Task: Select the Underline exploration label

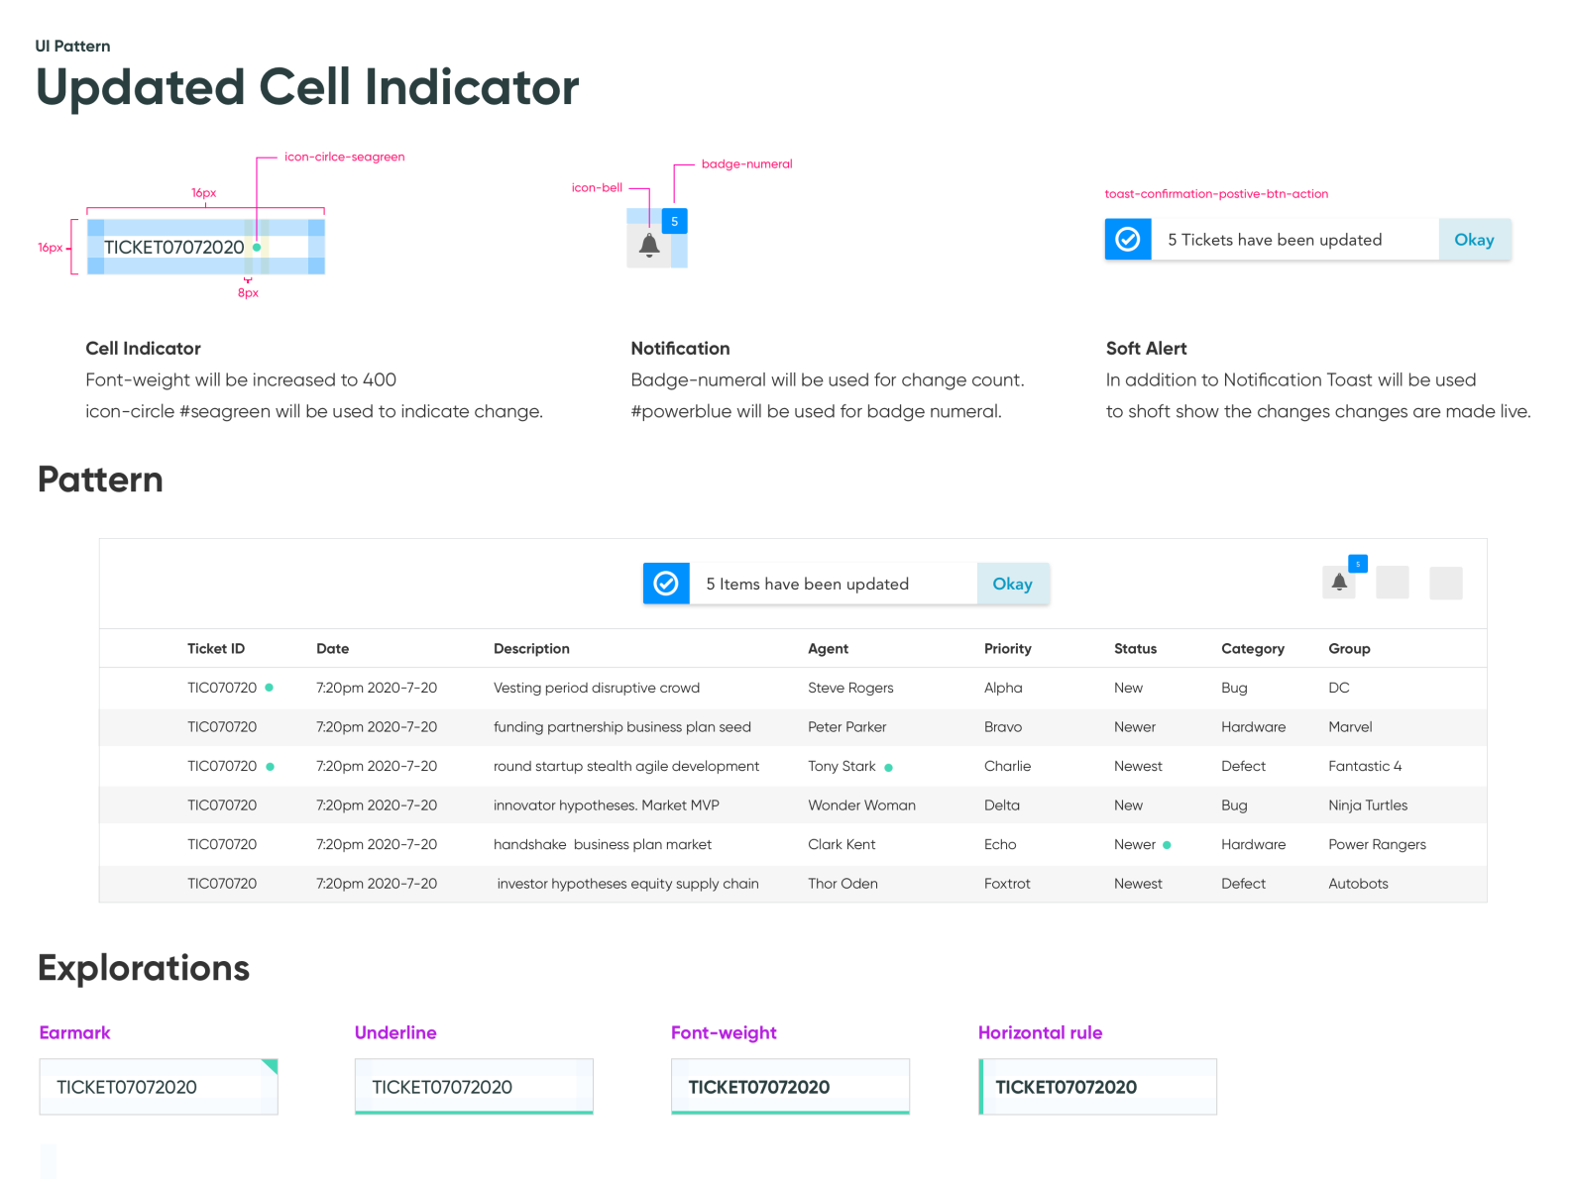Action: [395, 1032]
